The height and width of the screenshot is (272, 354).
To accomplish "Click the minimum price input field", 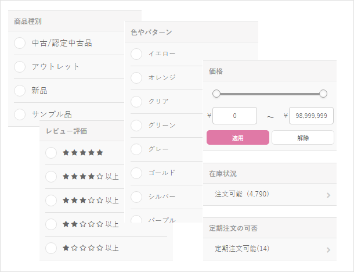I will pyautogui.click(x=234, y=116).
